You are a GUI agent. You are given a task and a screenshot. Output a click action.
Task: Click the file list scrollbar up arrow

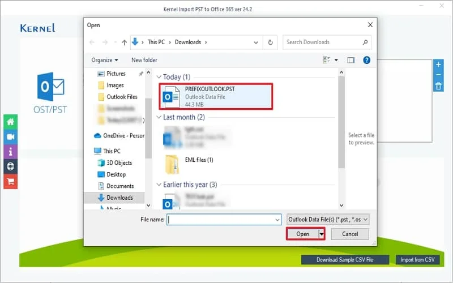click(x=341, y=72)
